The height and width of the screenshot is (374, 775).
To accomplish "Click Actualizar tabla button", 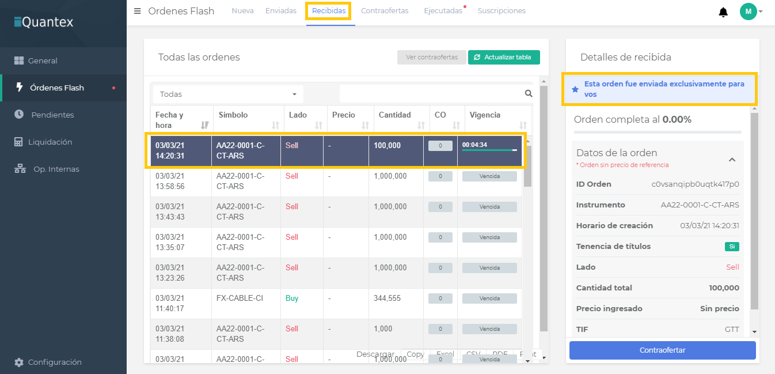I will 504,57.
